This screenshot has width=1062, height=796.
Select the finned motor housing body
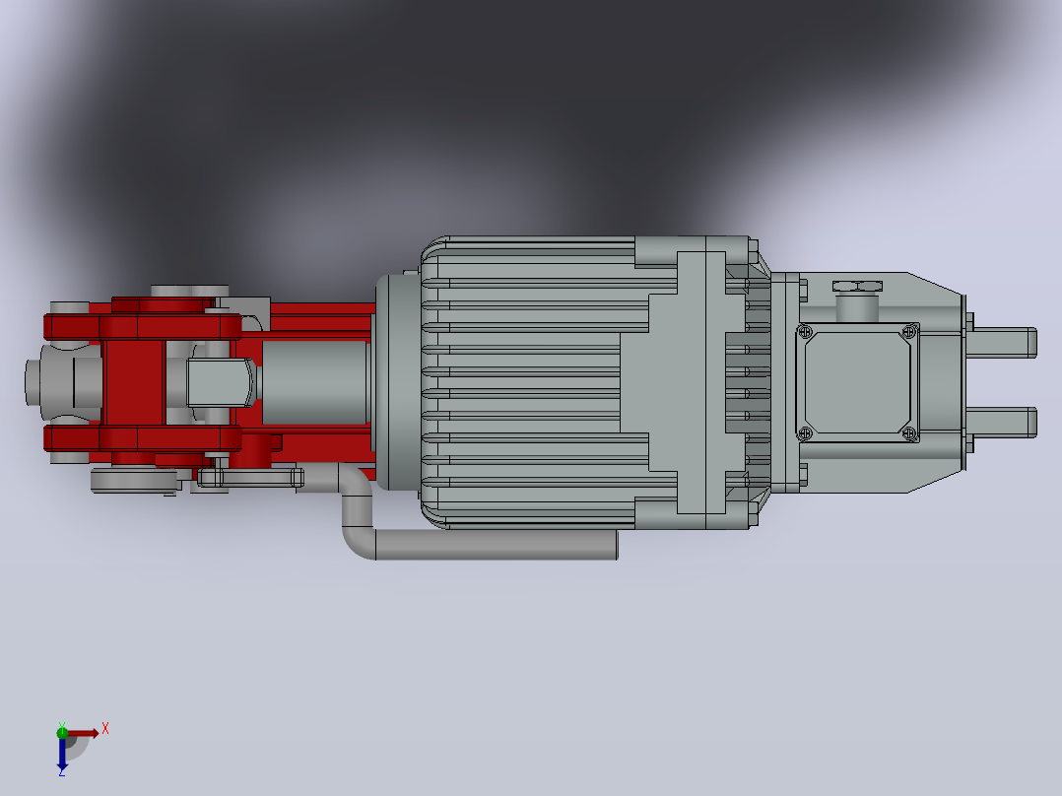click(528, 383)
